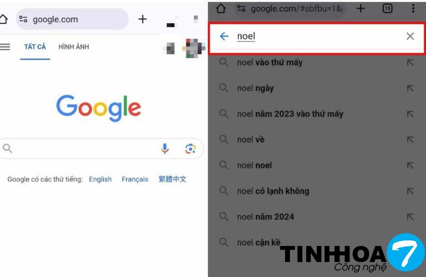Viewport: 426px width, 277px height.
Task: Go back using the blue arrow beside noel
Action: (224, 36)
